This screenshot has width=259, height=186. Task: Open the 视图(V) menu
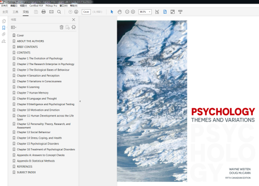pos(23,6)
